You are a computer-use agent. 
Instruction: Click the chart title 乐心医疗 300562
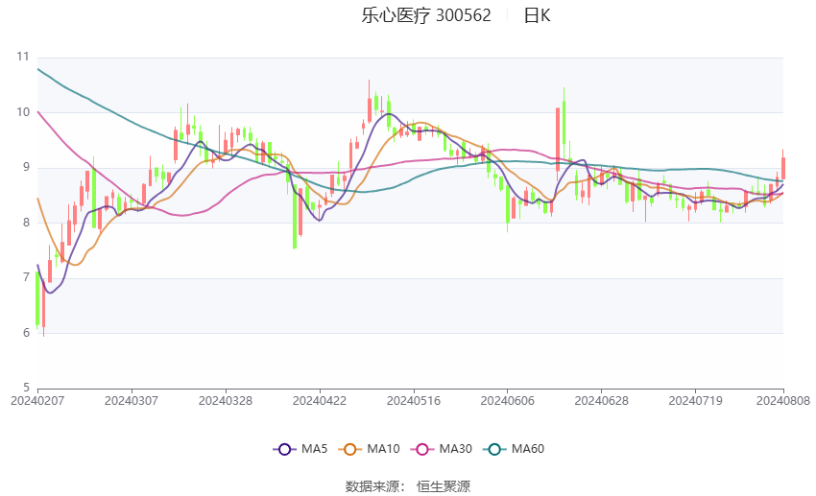426,15
